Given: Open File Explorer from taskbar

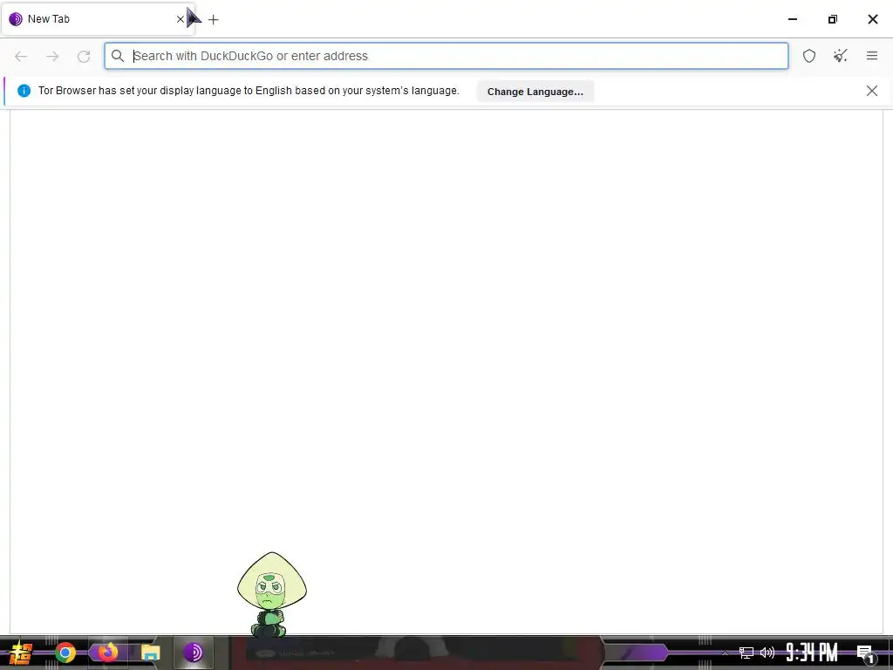Looking at the screenshot, I should coord(150,653).
